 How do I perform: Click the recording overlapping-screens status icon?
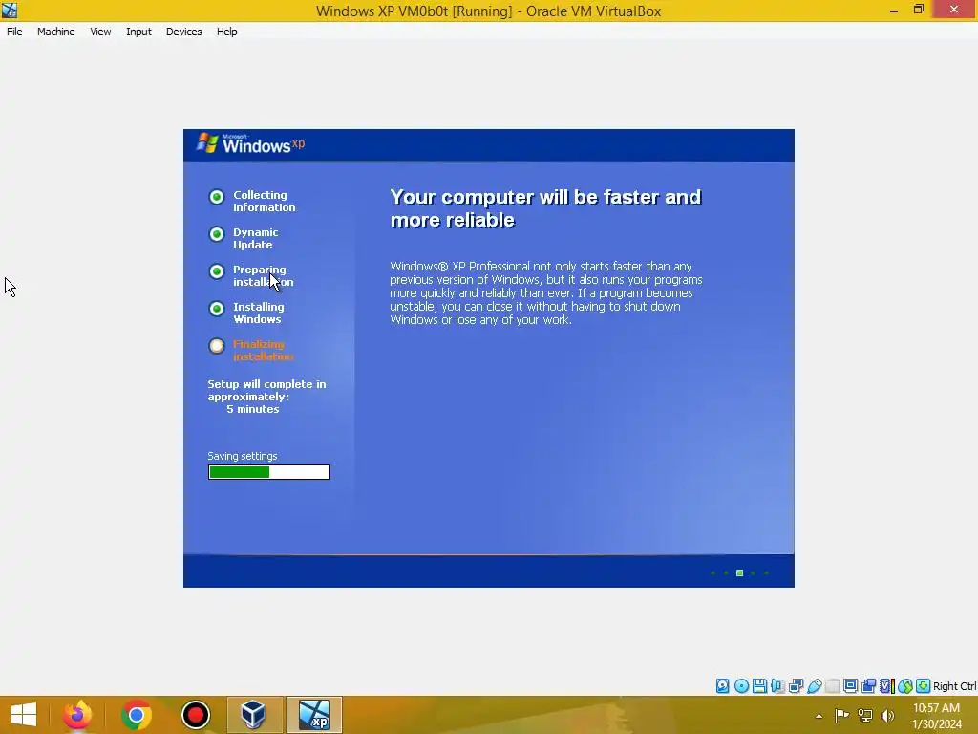pos(868,686)
